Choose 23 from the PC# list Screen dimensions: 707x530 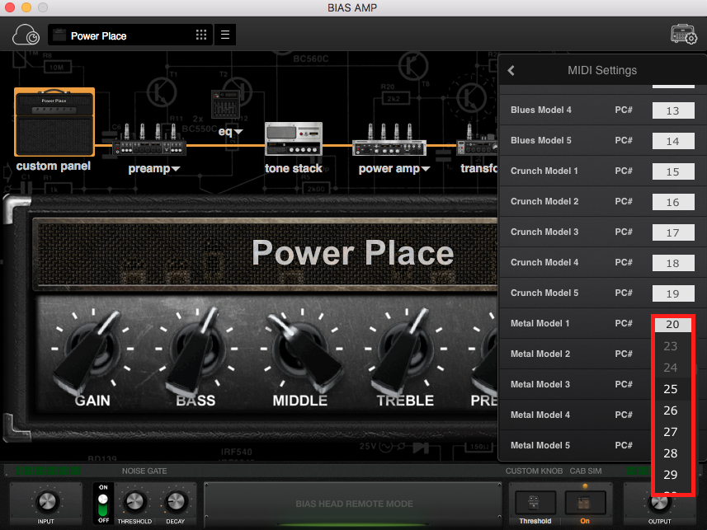tap(671, 346)
